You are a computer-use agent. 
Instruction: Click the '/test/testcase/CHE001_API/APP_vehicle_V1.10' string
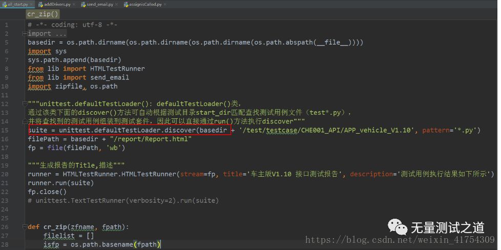(x=326, y=131)
